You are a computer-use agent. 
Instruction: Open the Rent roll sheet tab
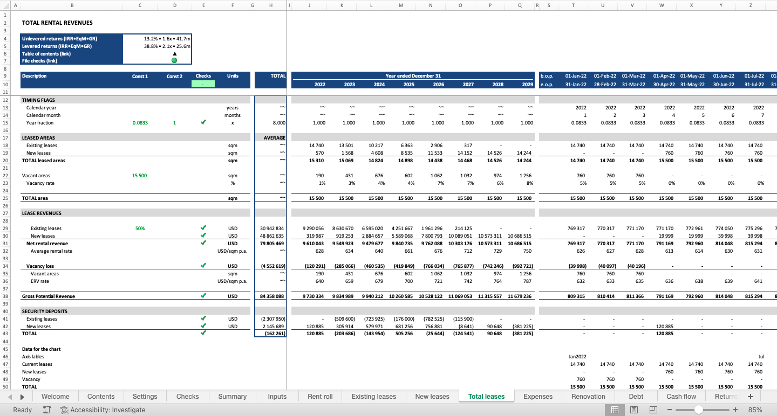coord(320,397)
